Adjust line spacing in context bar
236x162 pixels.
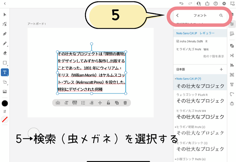pos(83,103)
